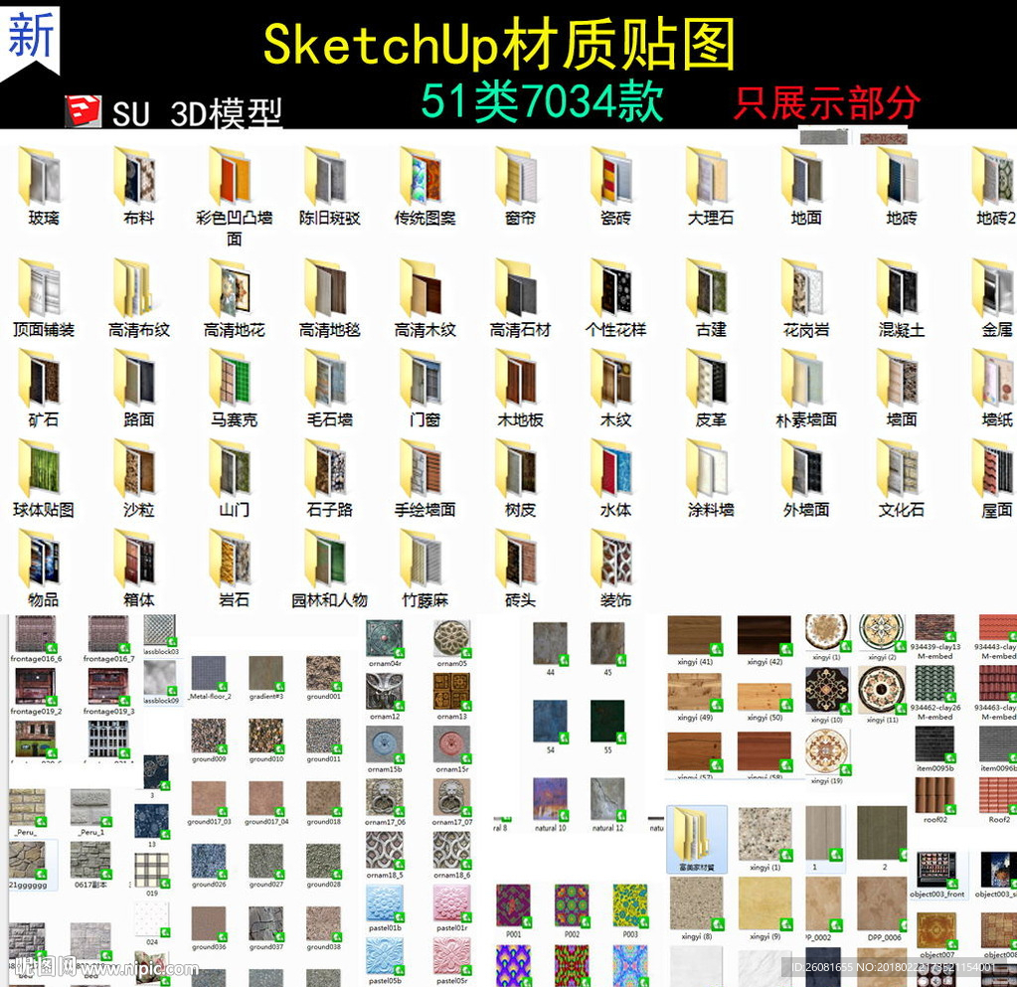Open the 竹藤麻 folder
This screenshot has width=1017, height=987.
pos(424,559)
